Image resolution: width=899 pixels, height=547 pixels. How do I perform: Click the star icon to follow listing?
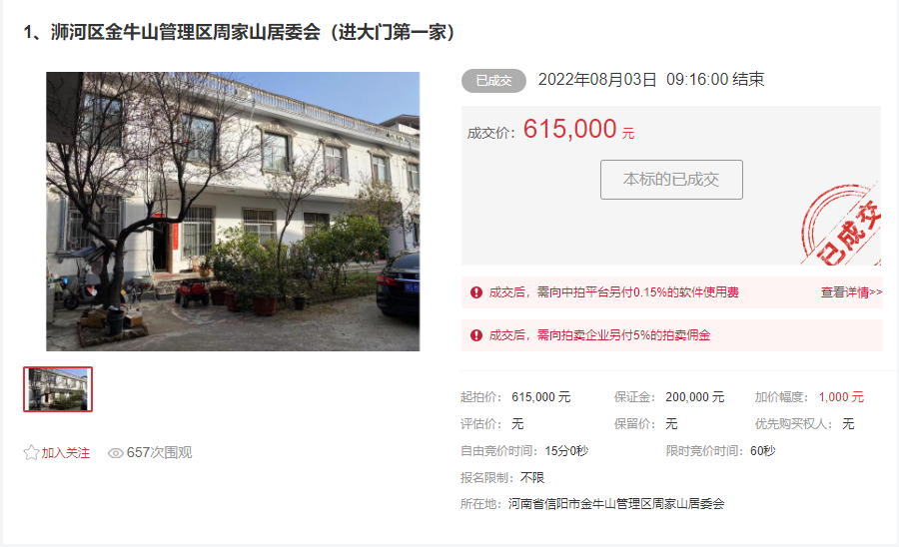click(x=31, y=453)
